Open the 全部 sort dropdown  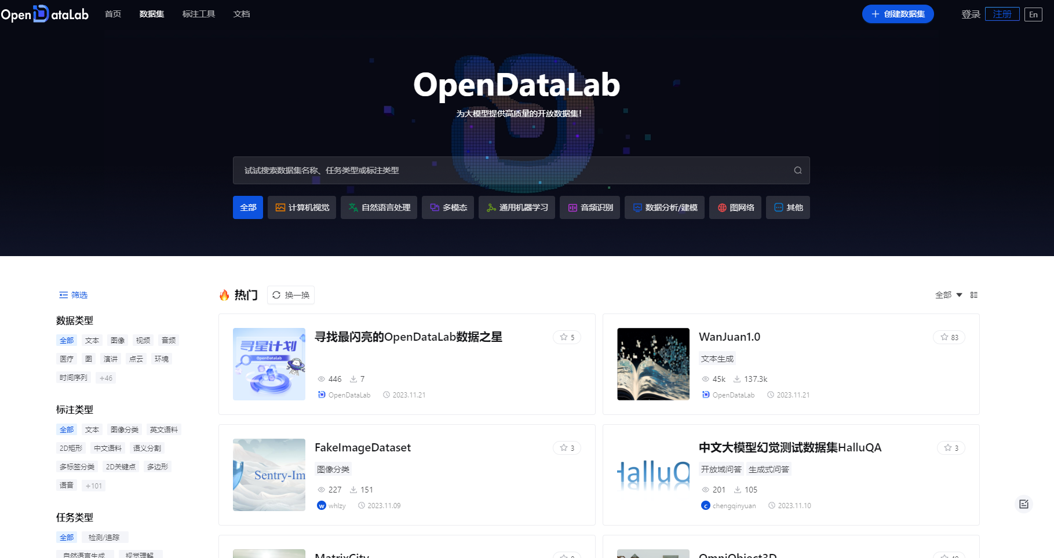point(949,295)
